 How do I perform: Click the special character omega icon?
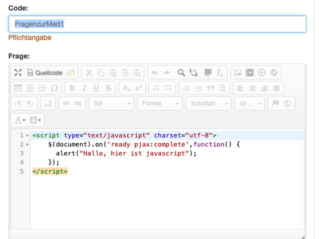pos(54,88)
